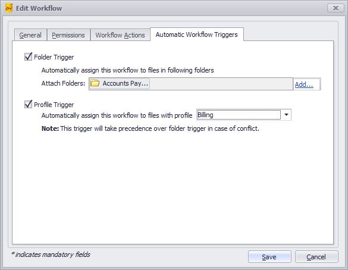348x270 pixels.
Task: Click the Folder Trigger label text
Action: (54, 57)
